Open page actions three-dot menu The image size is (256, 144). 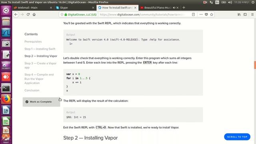201,14
